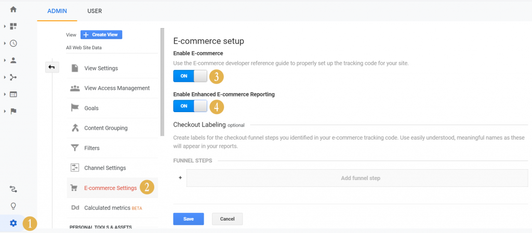532x233 pixels.
Task: Open the Audience person icon
Action: [x=14, y=60]
